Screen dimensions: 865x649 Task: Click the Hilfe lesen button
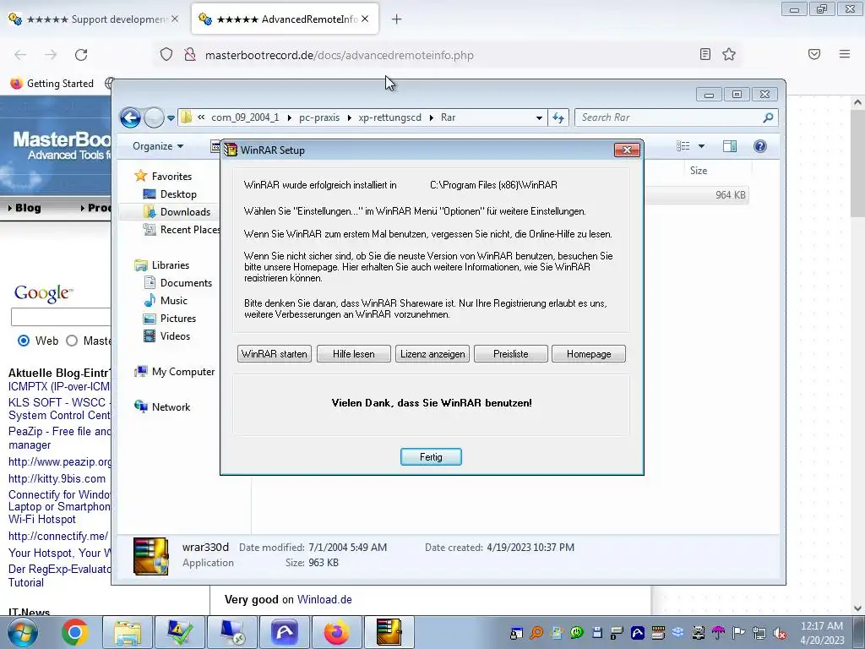pyautogui.click(x=354, y=354)
